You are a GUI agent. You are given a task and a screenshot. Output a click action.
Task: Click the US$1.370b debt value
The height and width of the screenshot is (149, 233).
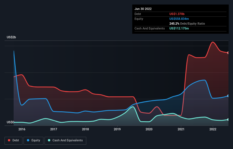[x=177, y=14]
